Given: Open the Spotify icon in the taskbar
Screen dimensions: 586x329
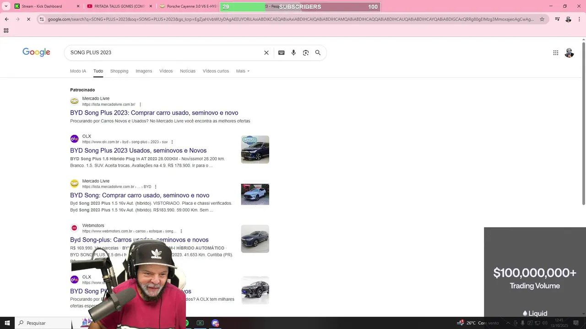Looking at the screenshot, I should click(x=187, y=323).
